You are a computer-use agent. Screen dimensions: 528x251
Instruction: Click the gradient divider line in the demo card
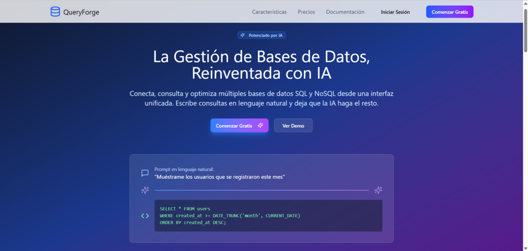tap(261, 190)
